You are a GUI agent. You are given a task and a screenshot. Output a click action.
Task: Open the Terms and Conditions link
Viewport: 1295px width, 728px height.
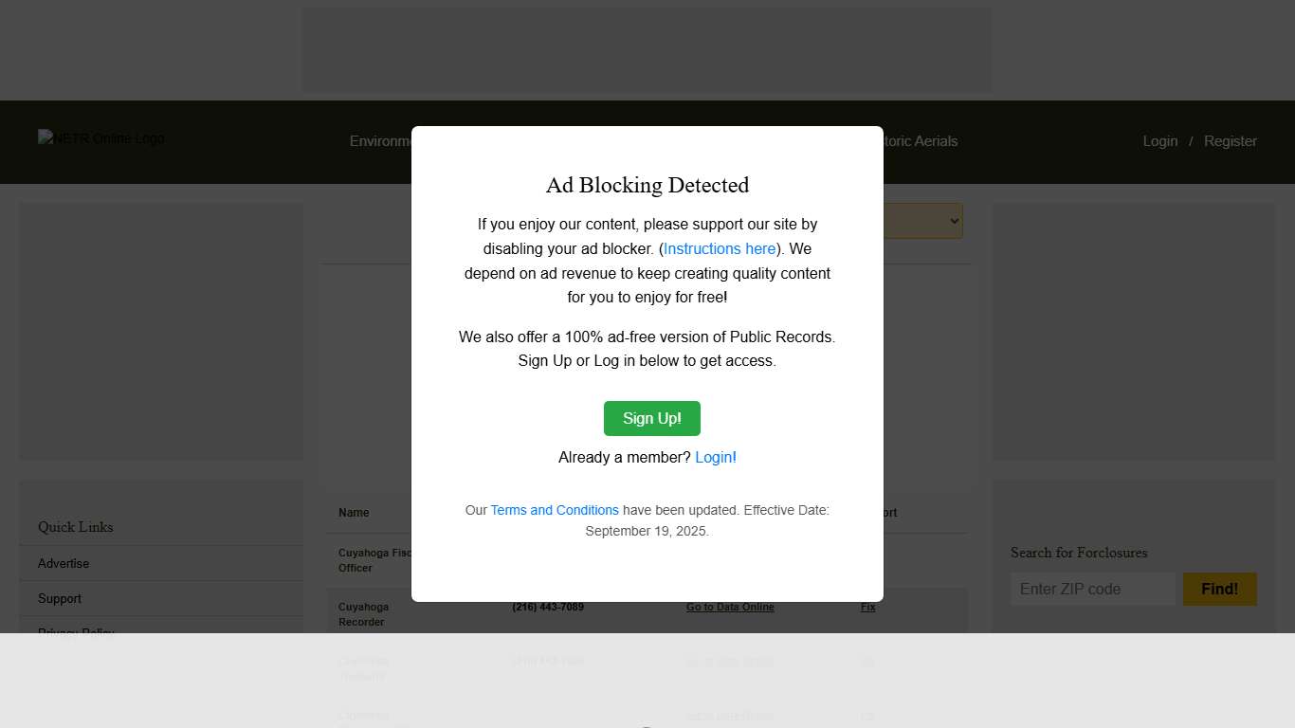click(555, 510)
